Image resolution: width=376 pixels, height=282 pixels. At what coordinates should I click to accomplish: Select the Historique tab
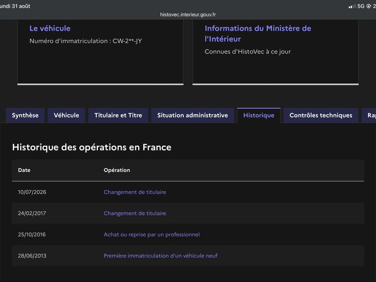coord(259,115)
